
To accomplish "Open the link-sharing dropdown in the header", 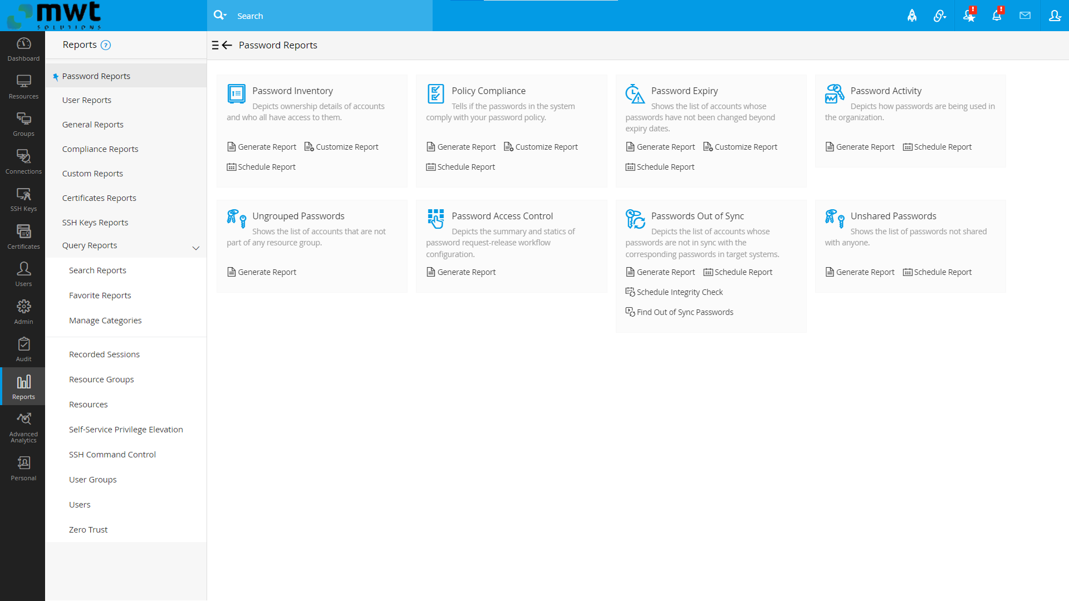I will click(940, 16).
